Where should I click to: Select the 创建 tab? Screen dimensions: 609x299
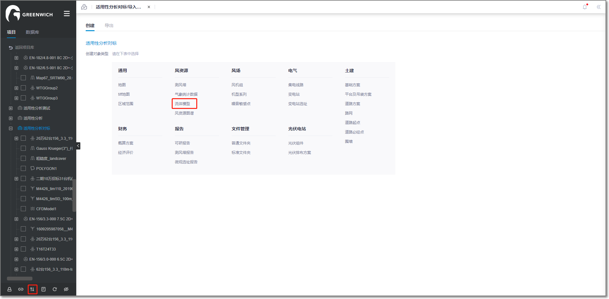pyautogui.click(x=90, y=25)
